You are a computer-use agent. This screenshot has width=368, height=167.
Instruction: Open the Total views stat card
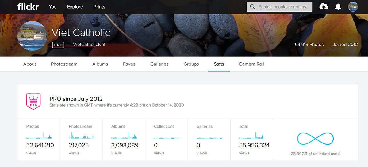tap(252, 140)
